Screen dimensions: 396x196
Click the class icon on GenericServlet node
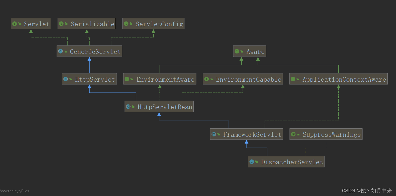point(60,51)
